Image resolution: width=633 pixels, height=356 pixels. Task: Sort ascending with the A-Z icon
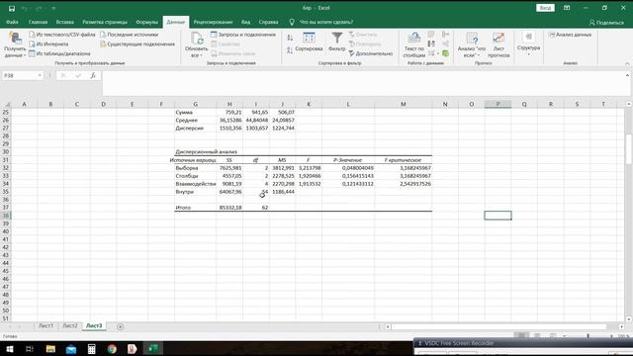click(290, 38)
